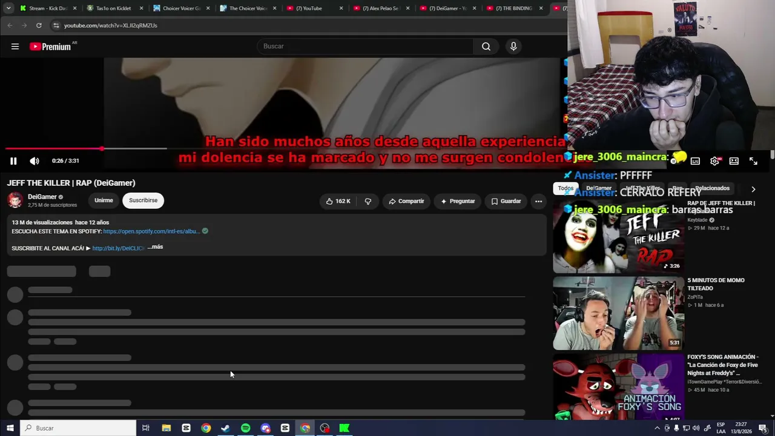Open the Rap de Jeff The Killer thumbnail
Screen dimensions: 775x436
(x=618, y=236)
